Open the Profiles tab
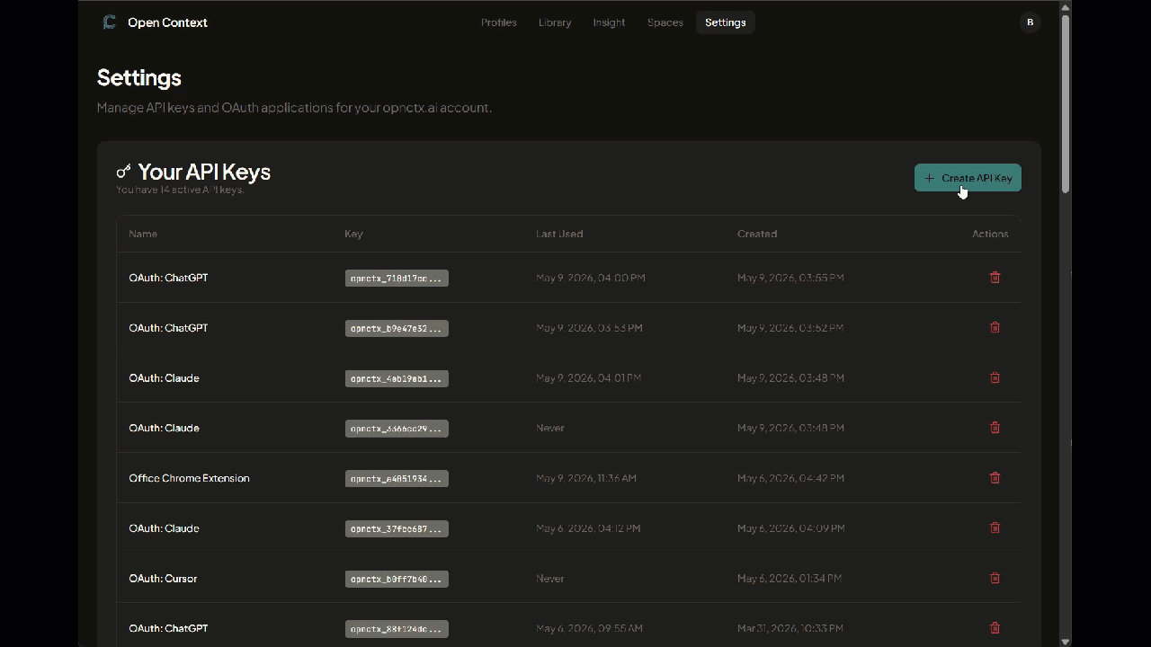 [499, 22]
